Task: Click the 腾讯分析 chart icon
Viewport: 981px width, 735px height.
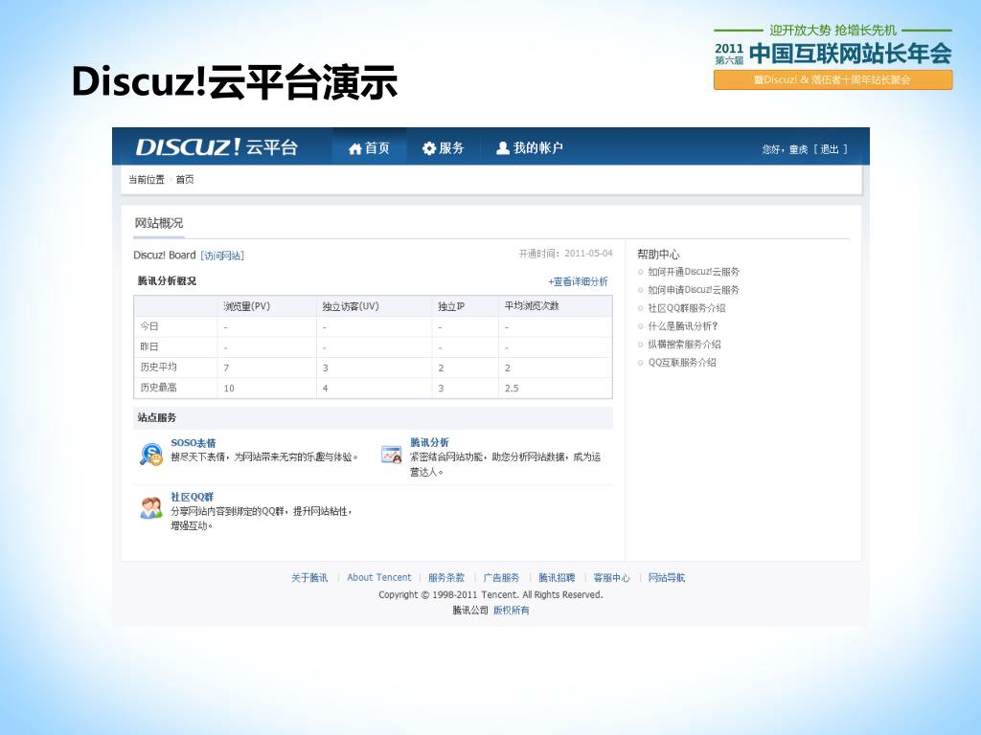Action: coord(392,455)
